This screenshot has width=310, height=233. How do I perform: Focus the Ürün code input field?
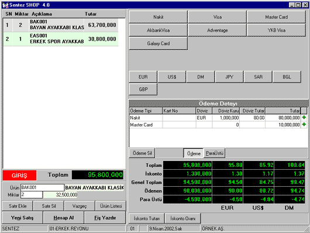[42, 187]
